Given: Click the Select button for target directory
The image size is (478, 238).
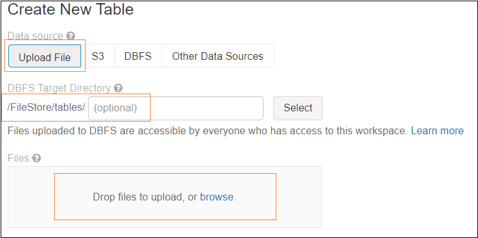Looking at the screenshot, I should point(298,108).
